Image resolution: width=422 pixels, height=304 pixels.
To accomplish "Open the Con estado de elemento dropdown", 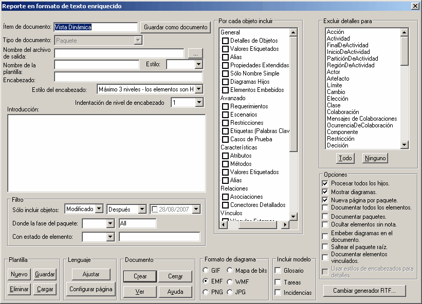I will (110, 237).
